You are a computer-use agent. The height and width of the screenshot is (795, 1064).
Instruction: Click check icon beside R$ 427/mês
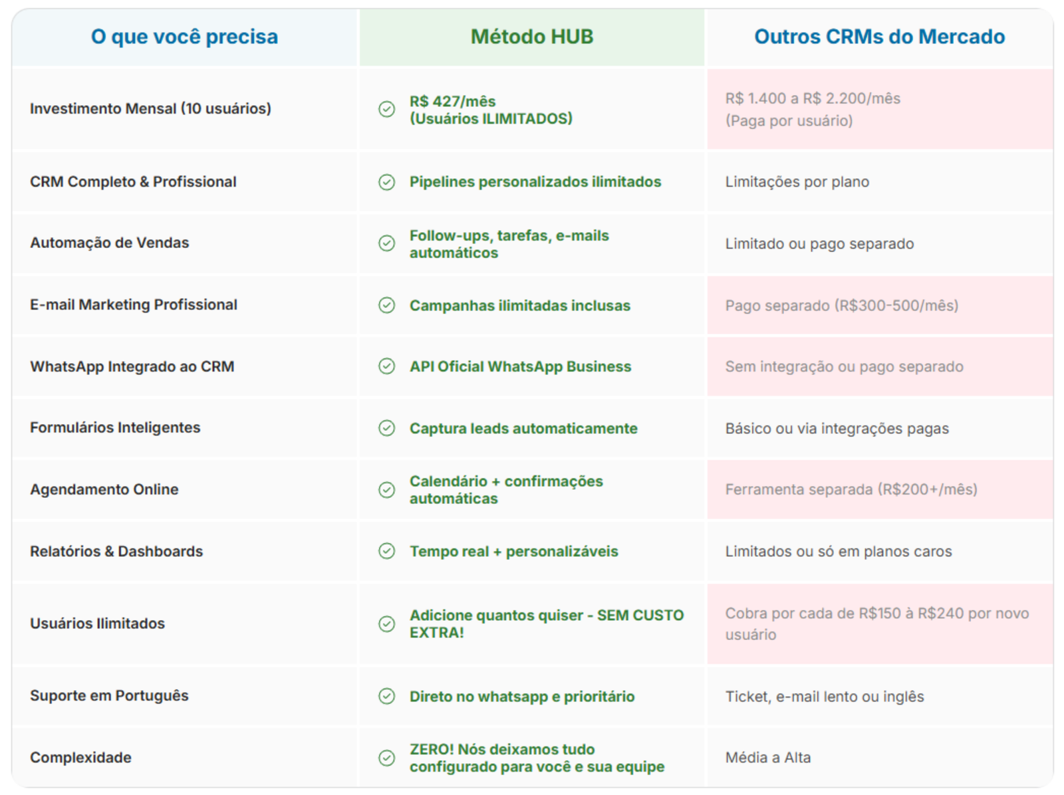pyautogui.click(x=386, y=109)
